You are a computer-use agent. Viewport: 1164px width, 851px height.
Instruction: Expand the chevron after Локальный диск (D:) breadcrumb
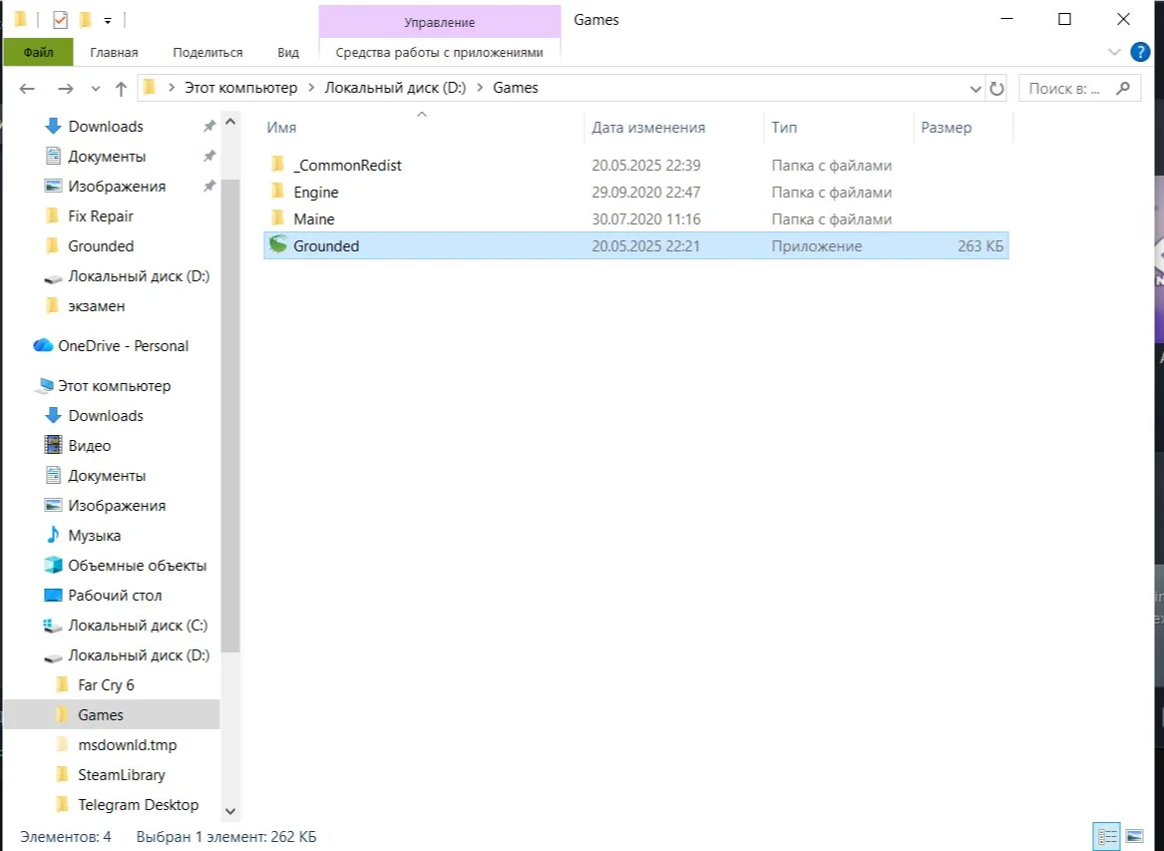(x=479, y=88)
